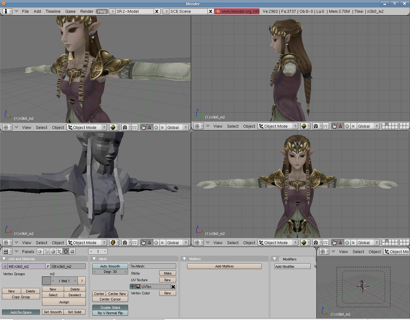Screen dimensions: 410x320
Task: Toggle AutoTexSpace off
Action: pyautogui.click(x=21, y=312)
